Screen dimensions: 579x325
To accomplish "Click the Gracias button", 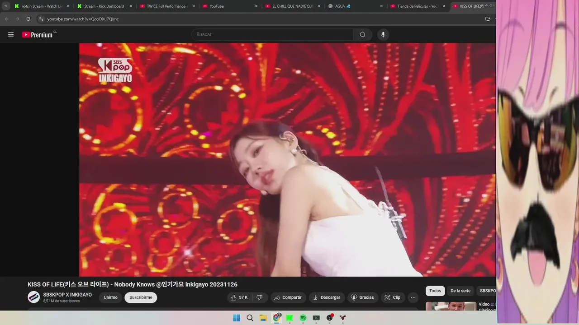I will coord(362,297).
